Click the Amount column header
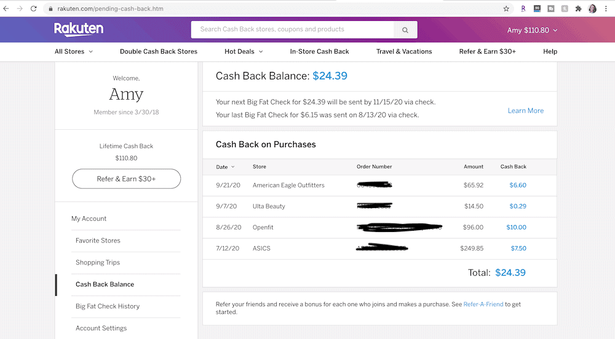615x339 pixels. click(x=474, y=167)
